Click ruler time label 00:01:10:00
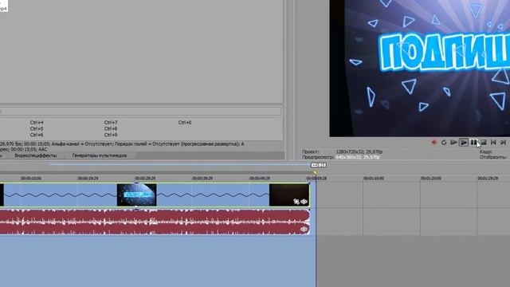This screenshot has height=287, width=510. (x=374, y=179)
